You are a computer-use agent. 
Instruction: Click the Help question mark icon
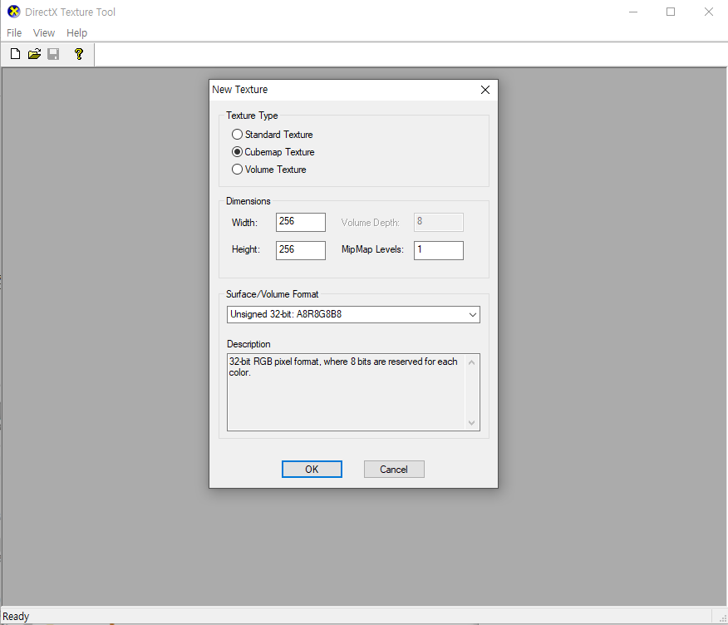[79, 54]
